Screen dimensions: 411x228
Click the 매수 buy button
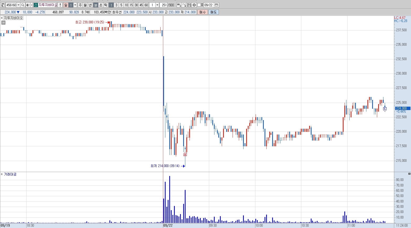pyautogui.click(x=203, y=12)
